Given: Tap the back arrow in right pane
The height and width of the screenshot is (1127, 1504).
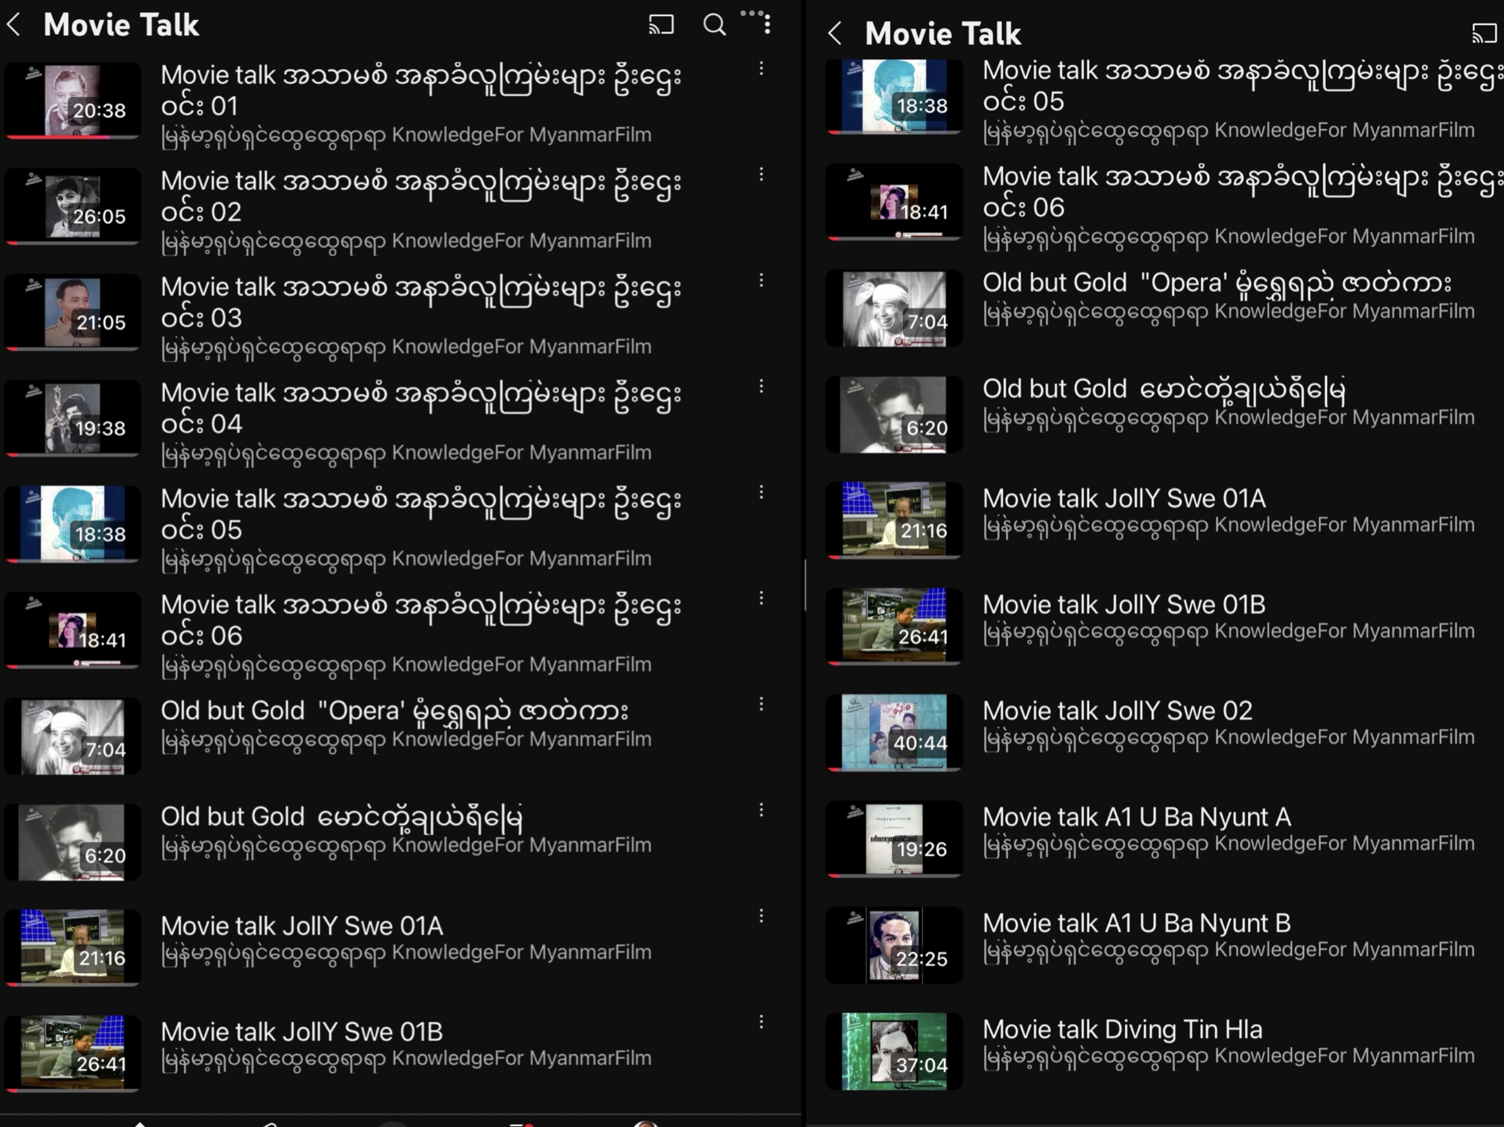Looking at the screenshot, I should (x=835, y=34).
